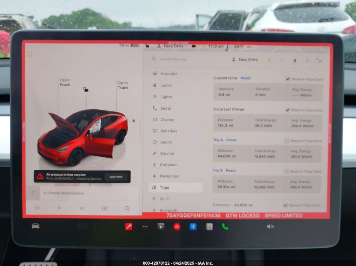The width and height of the screenshot is (356, 266).
Task: Tap the unlocked padlock above the car
Action: click(86, 89)
